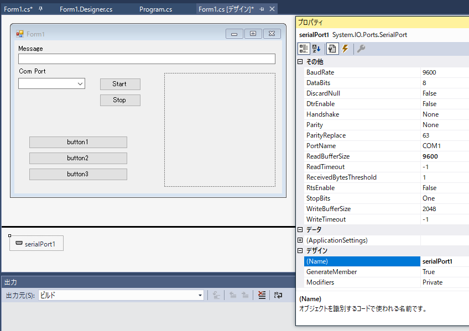Screen dimensions: 469x331
Task: Go to next message in output
Action: pyautogui.click(x=245, y=295)
